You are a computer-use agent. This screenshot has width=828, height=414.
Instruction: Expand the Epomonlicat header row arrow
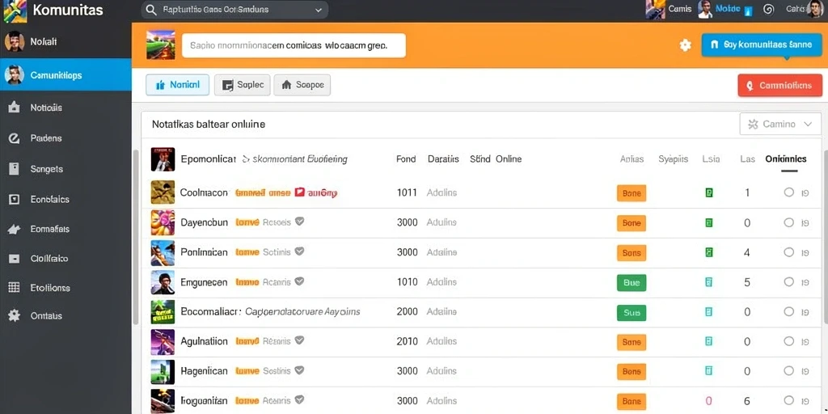pos(246,159)
